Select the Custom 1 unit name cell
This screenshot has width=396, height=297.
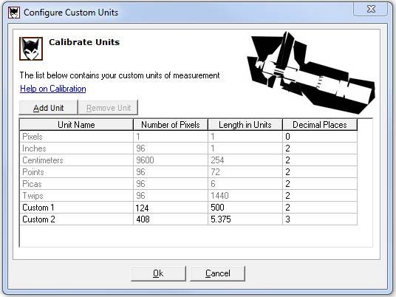coord(76,208)
